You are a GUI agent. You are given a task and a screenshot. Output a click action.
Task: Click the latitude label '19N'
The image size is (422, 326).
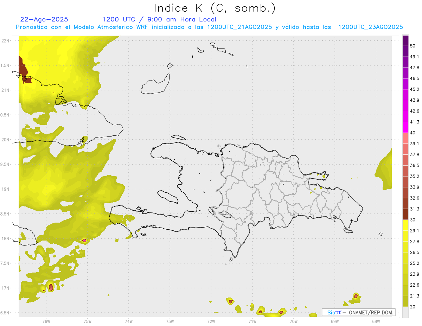tap(5, 189)
